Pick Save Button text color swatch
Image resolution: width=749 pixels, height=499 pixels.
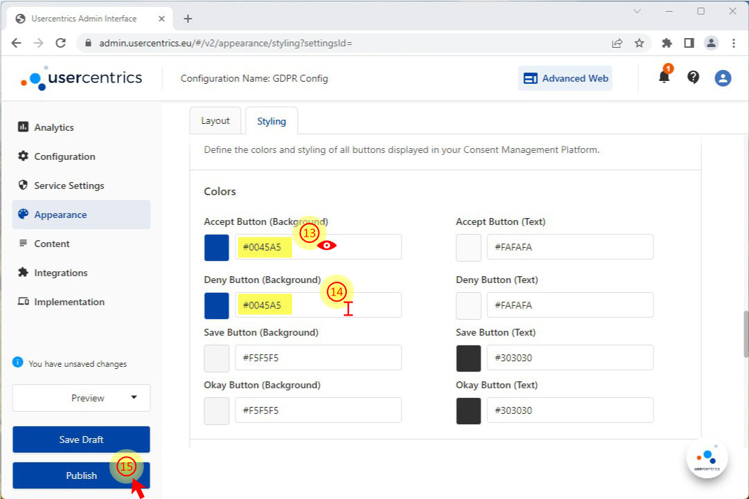tap(469, 358)
